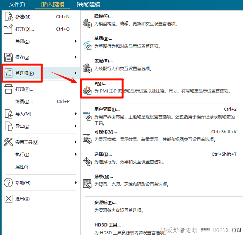Open the 文件(F) menu
This screenshot has width=243, height=235.
tap(17, 4)
